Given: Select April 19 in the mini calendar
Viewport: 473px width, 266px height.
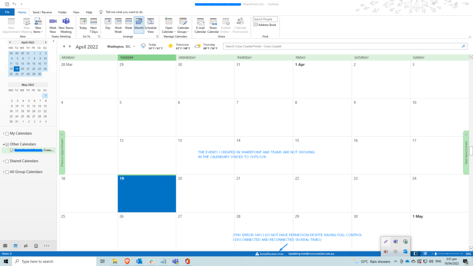Looking at the screenshot, I should (17, 69).
